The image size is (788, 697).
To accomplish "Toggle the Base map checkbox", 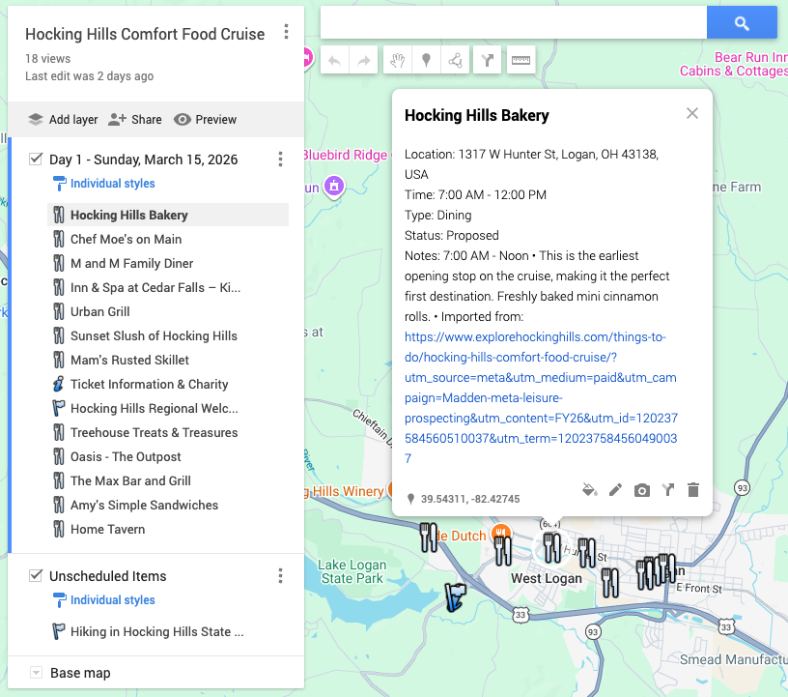I will pyautogui.click(x=36, y=673).
